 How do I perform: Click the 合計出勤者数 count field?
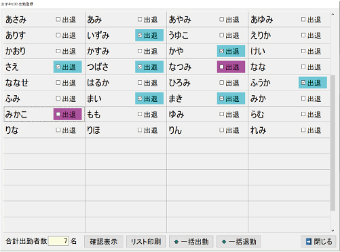pyautogui.click(x=58, y=241)
